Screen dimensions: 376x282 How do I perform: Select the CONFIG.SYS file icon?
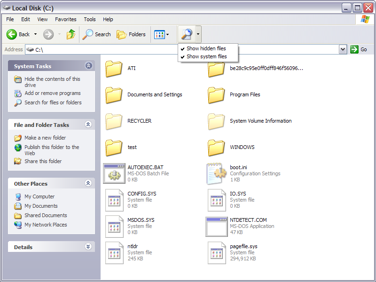(114, 200)
